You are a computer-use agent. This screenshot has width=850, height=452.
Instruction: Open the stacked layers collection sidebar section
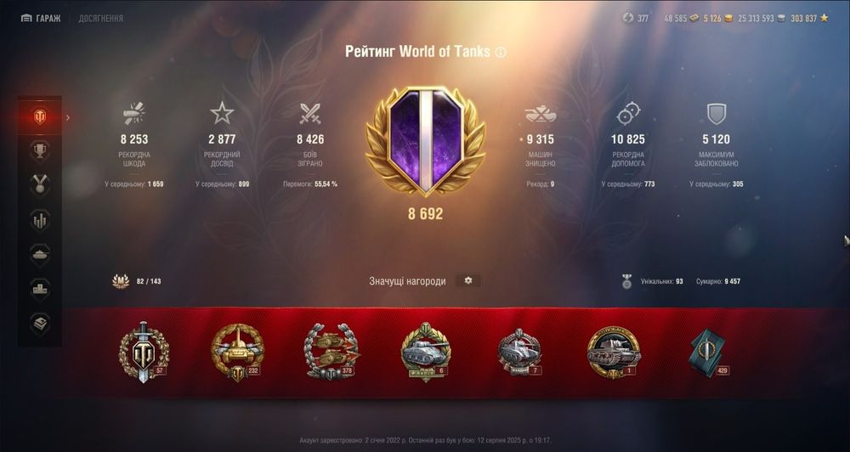pos(40,324)
